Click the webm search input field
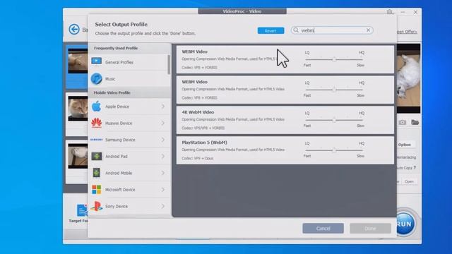The height and width of the screenshot is (254, 452). point(332,30)
